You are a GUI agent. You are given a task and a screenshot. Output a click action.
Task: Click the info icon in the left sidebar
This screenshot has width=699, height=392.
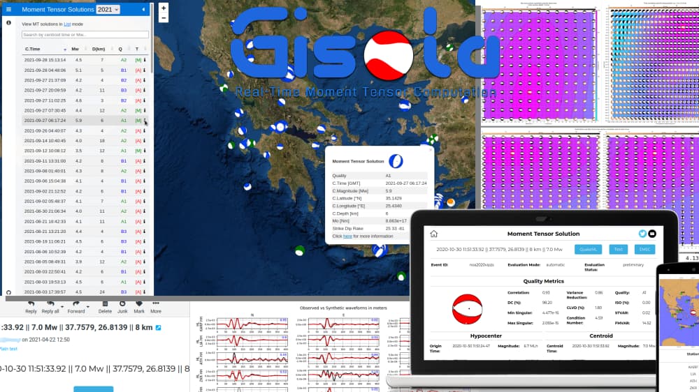coord(8,23)
